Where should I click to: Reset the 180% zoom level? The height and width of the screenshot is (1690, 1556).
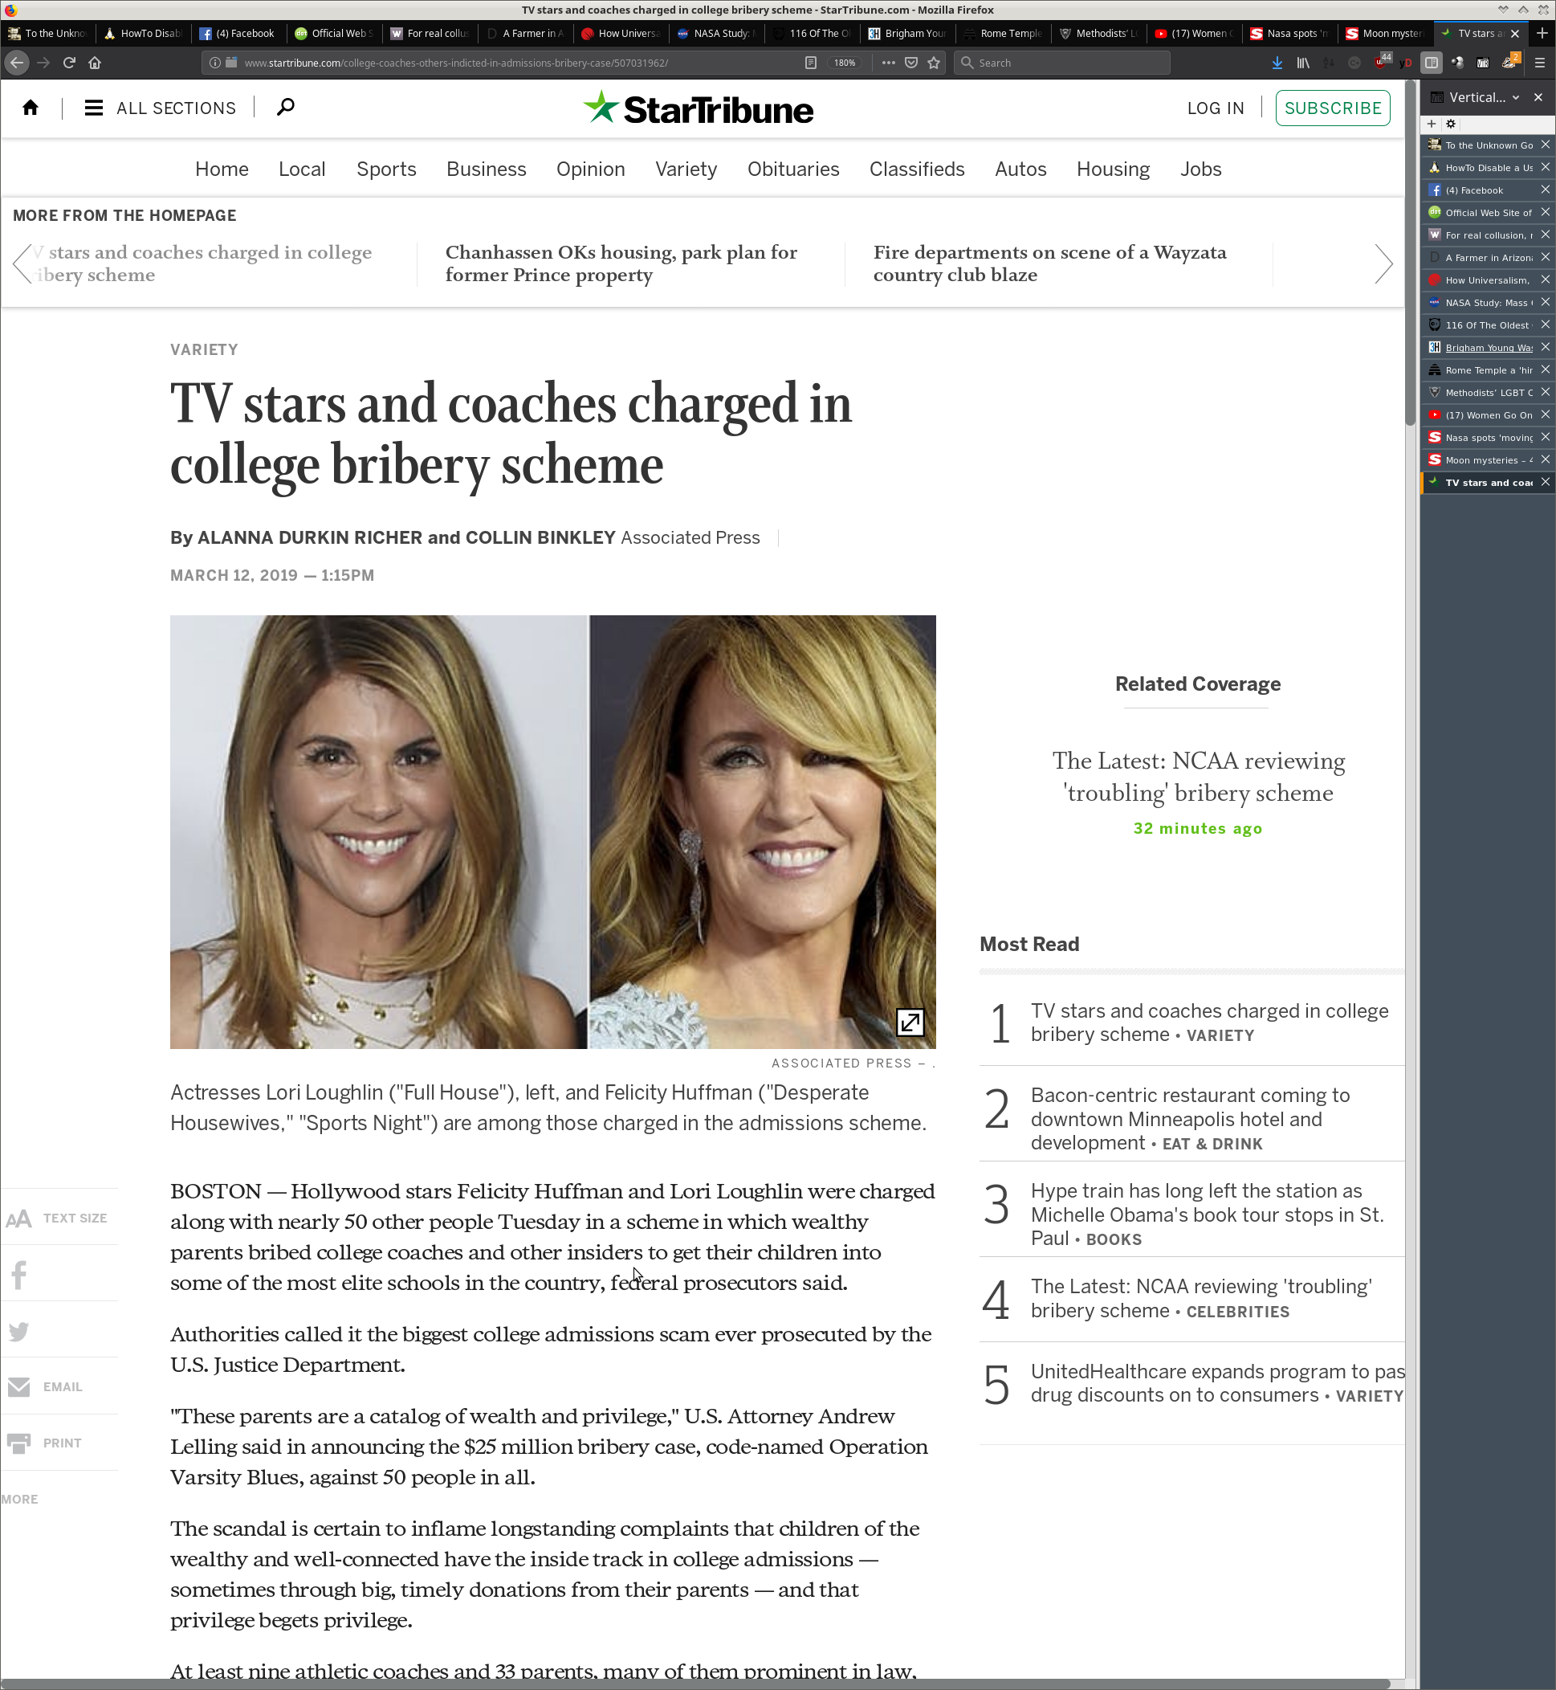pyautogui.click(x=845, y=63)
